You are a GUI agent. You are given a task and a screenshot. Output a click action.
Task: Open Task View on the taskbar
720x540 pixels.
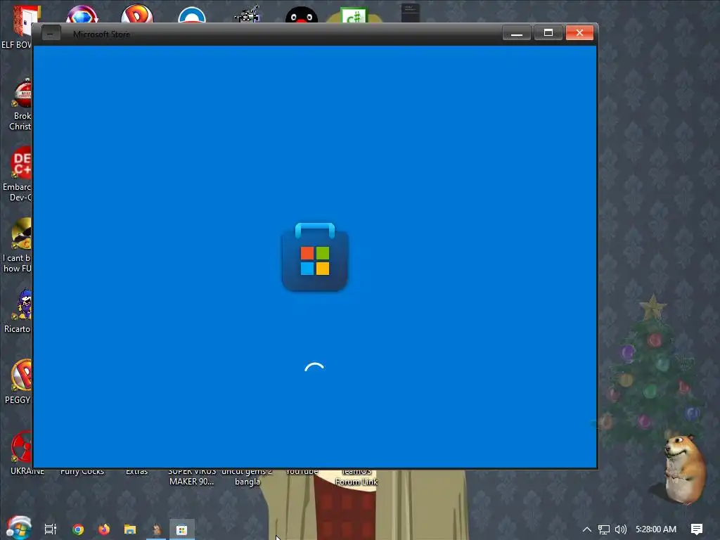51,529
